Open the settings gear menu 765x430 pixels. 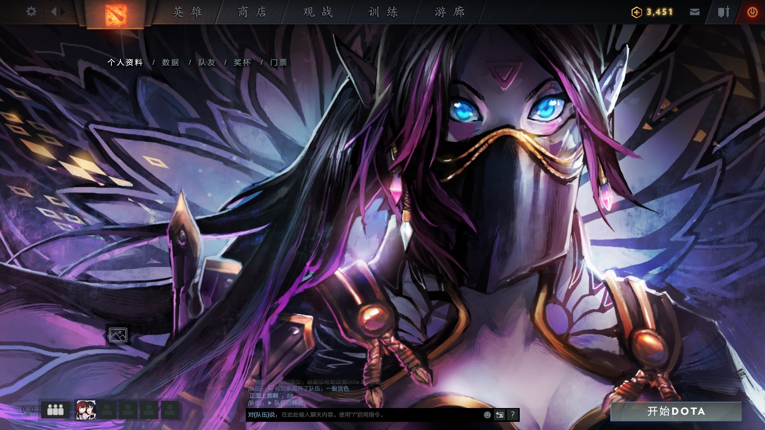pyautogui.click(x=32, y=12)
